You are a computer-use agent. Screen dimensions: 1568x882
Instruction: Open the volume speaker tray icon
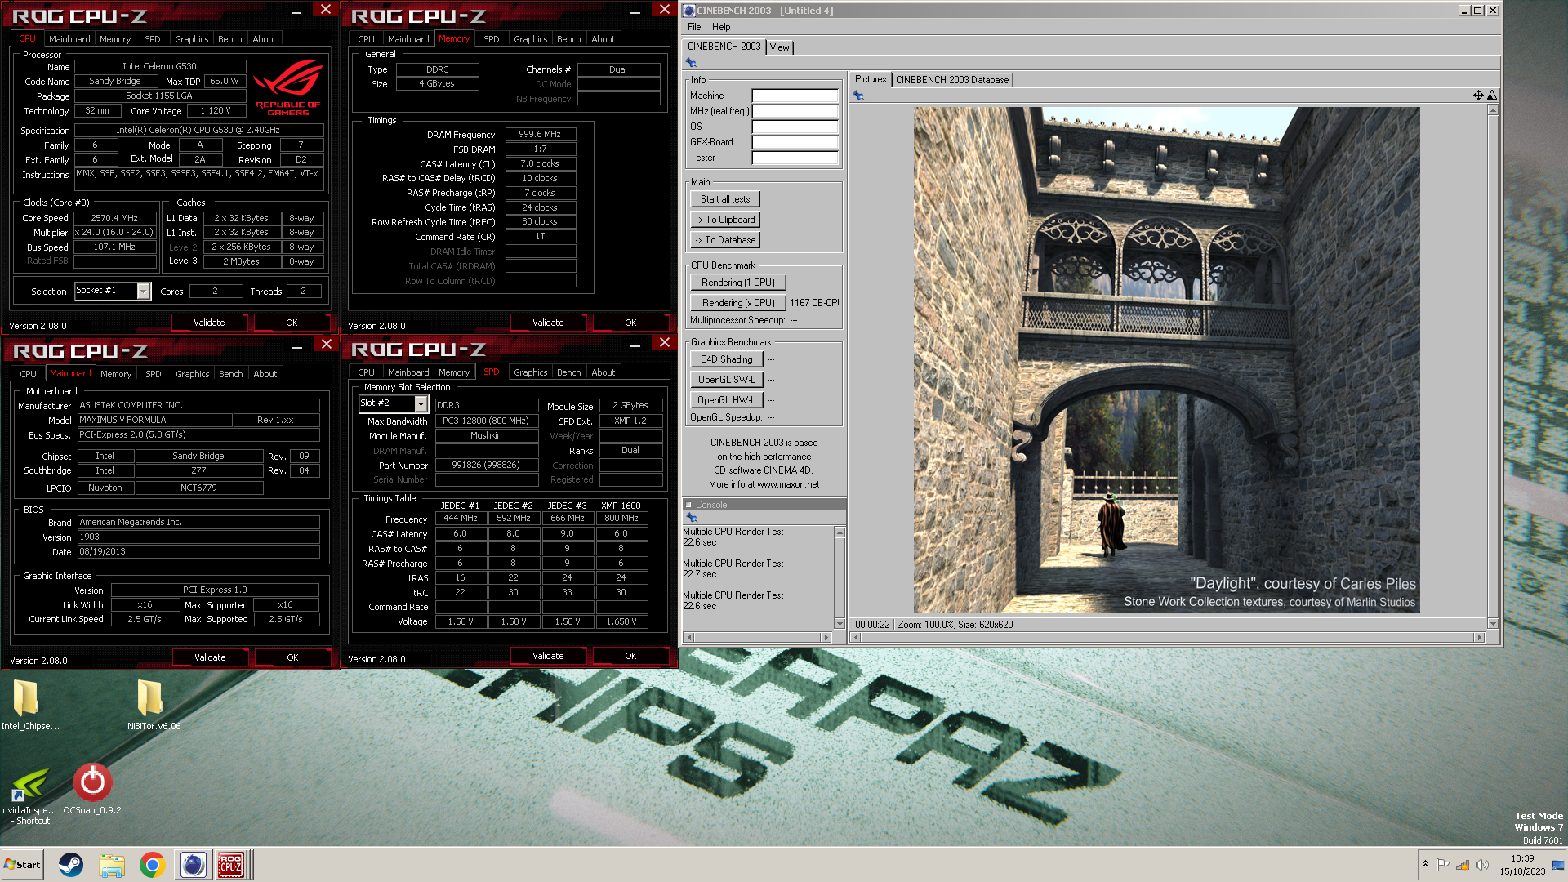(x=1481, y=865)
